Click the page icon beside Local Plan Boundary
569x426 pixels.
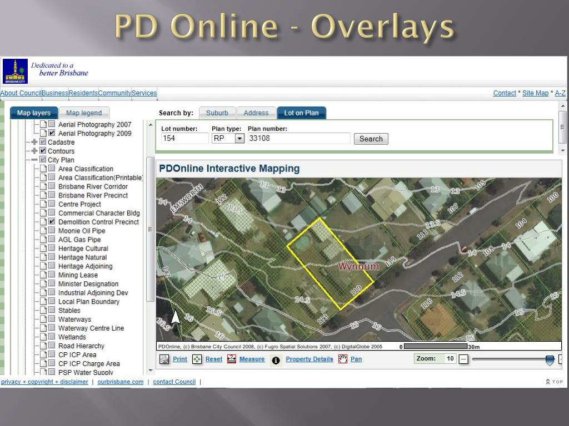tap(43, 301)
